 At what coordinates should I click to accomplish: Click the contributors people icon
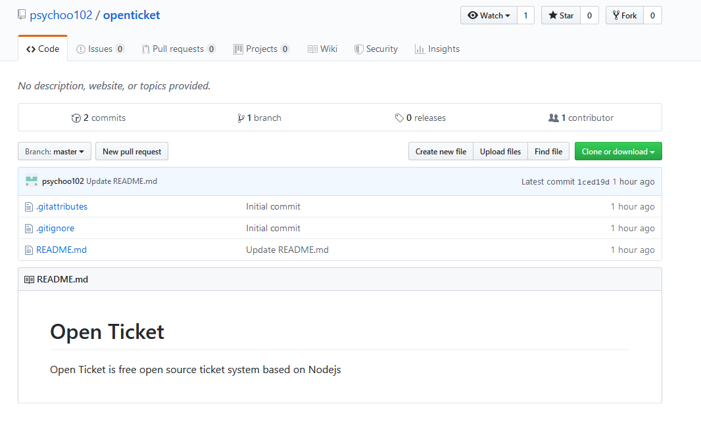coord(554,118)
